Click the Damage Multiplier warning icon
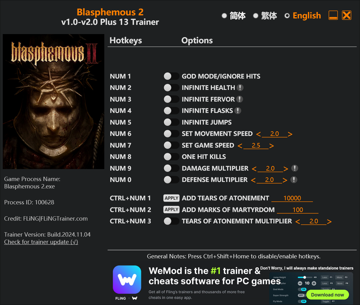Viewport: 360px width, 305px height. [x=294, y=168]
